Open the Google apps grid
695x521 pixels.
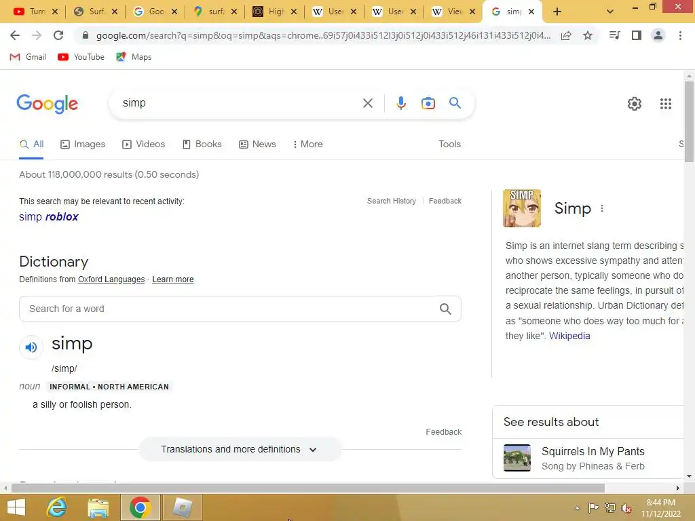pyautogui.click(x=666, y=104)
